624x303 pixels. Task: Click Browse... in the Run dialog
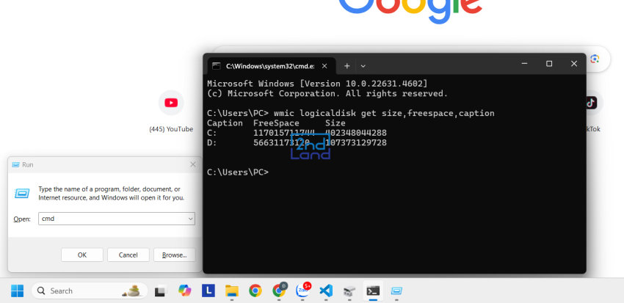point(174,255)
